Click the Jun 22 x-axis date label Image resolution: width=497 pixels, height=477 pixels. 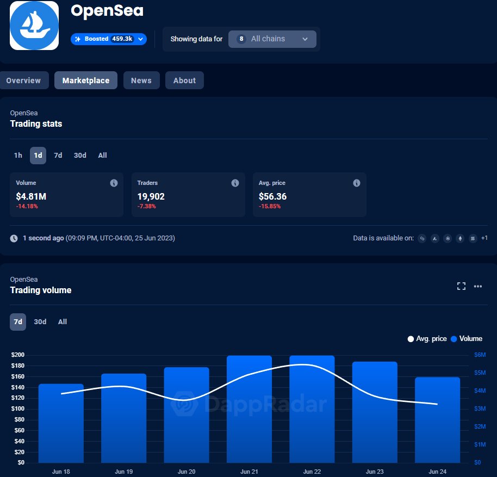pos(312,472)
